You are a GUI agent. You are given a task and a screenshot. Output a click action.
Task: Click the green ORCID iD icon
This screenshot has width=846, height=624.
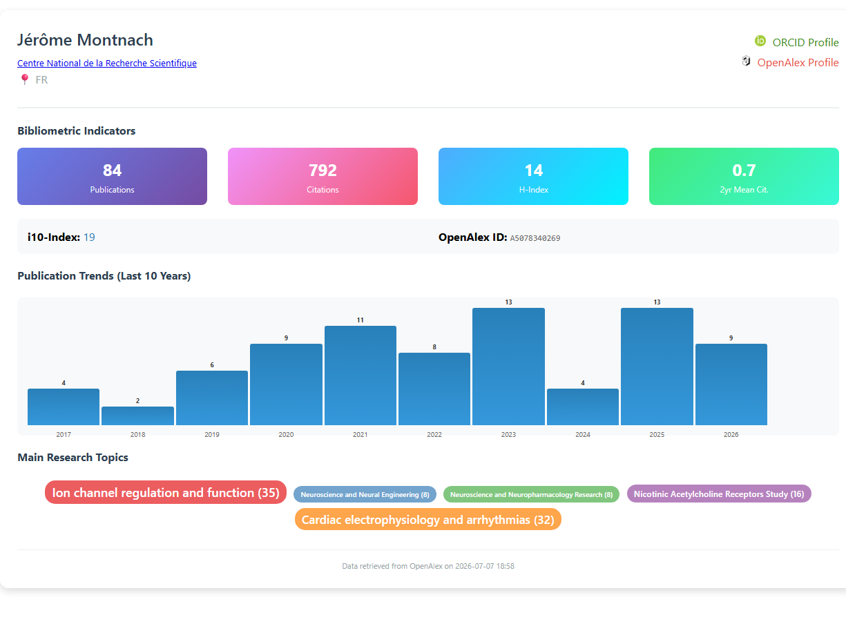tap(760, 41)
